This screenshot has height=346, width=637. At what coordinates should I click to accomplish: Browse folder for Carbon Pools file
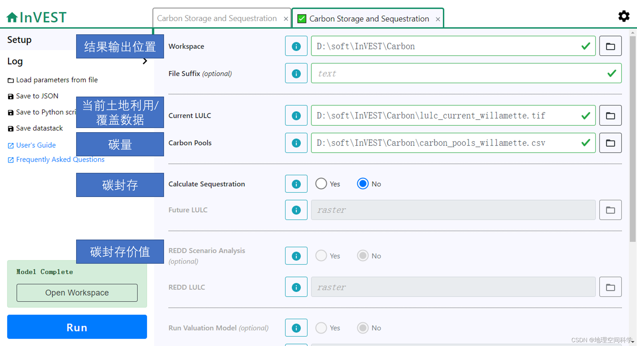(x=610, y=143)
